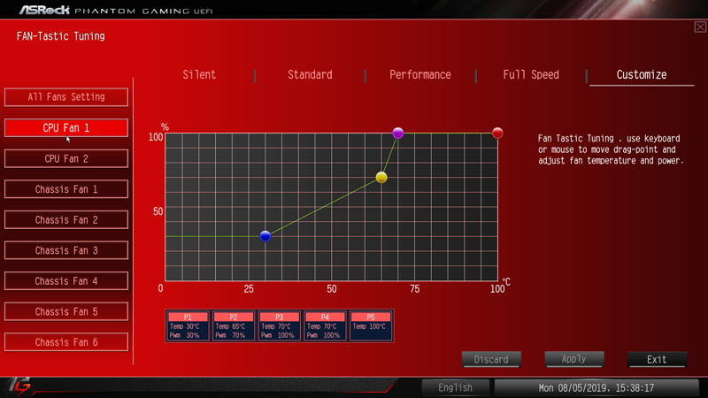Click the blue drag-point on the curve
This screenshot has height=398, width=708.
(265, 236)
